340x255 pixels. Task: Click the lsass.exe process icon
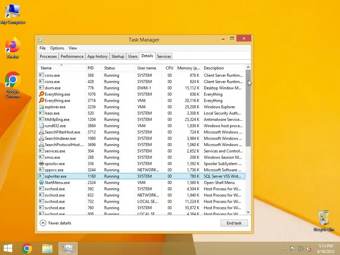[x=42, y=113]
